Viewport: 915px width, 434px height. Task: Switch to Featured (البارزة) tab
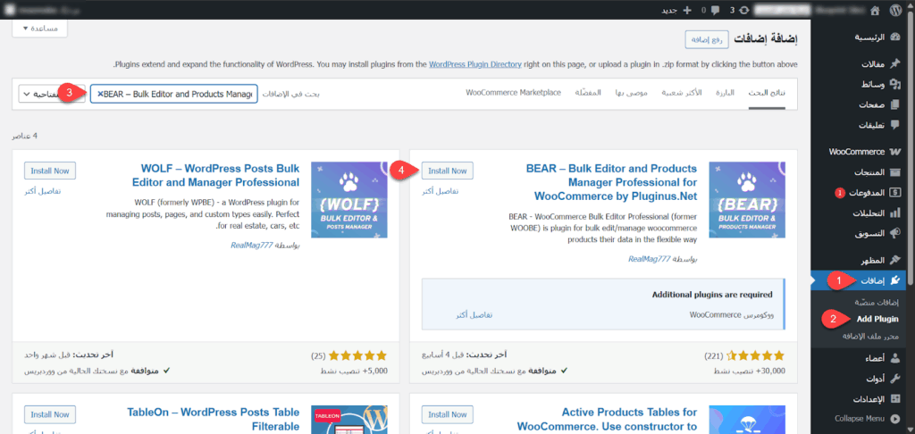pos(726,94)
